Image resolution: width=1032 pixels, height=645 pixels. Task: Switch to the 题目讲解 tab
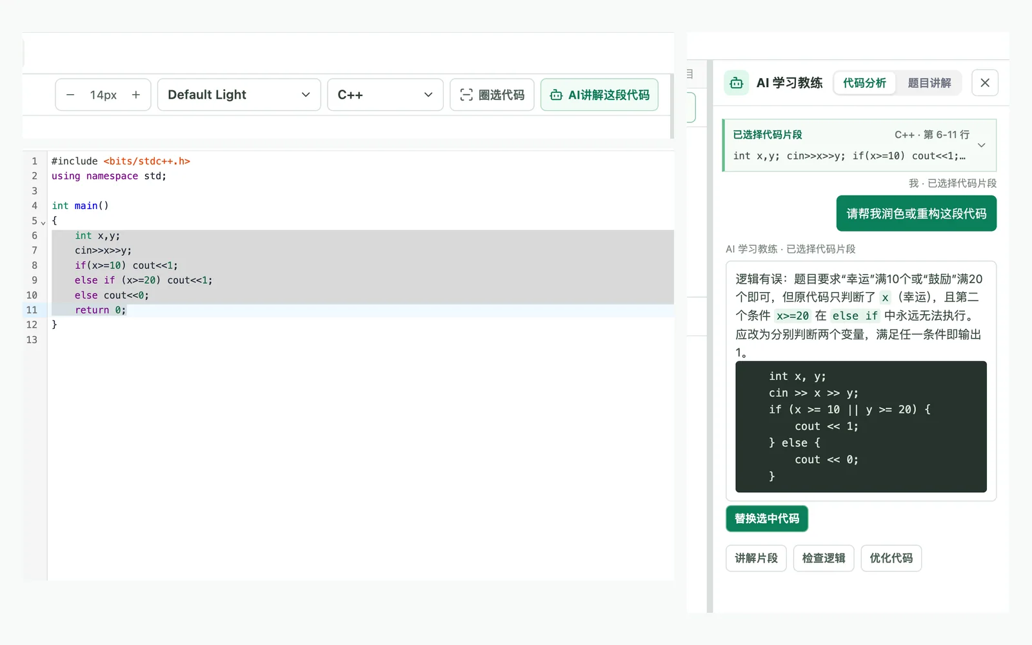click(929, 83)
